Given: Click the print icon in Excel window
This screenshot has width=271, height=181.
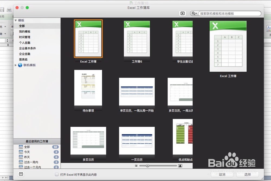Looking at the screenshot, I should coord(9,9).
